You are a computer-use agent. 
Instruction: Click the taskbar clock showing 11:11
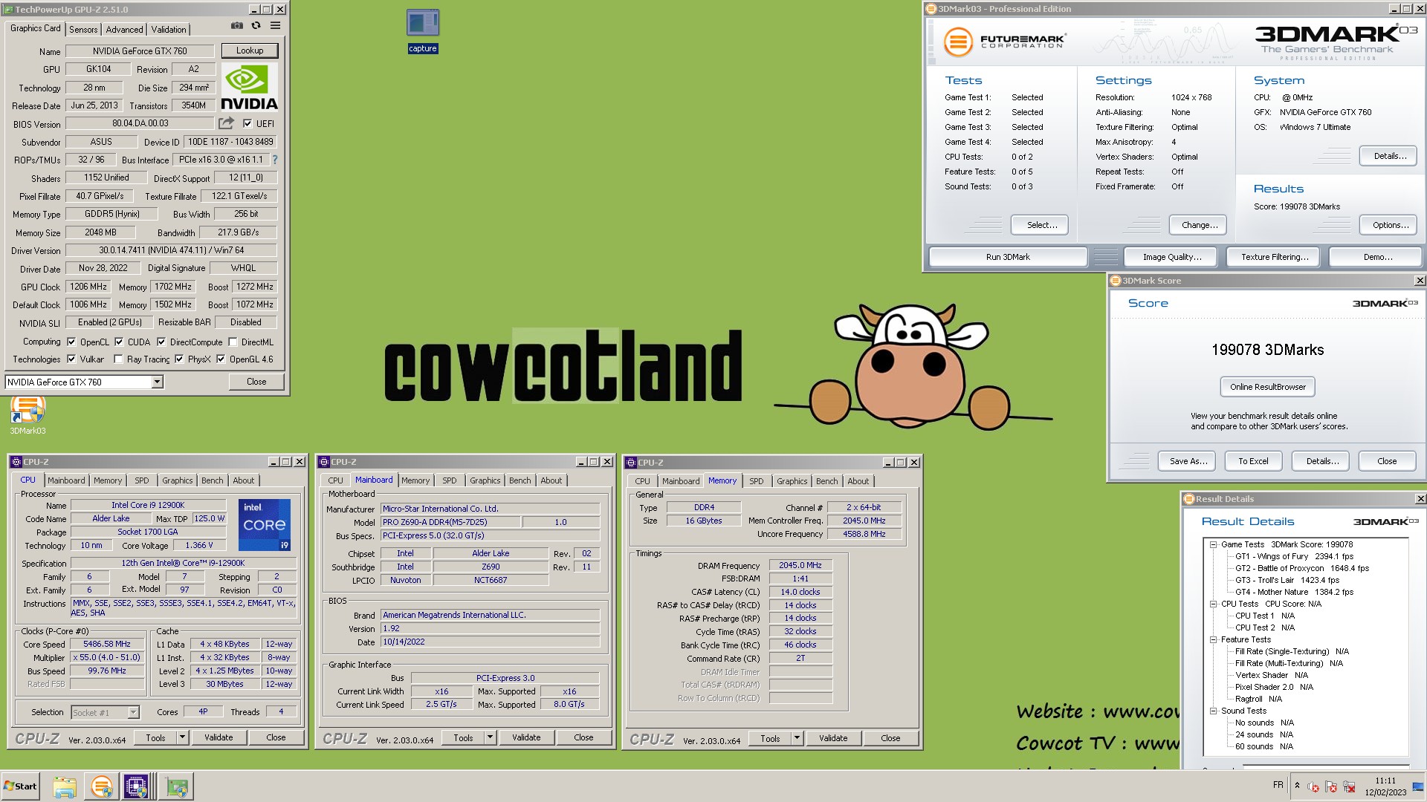pos(1385,786)
